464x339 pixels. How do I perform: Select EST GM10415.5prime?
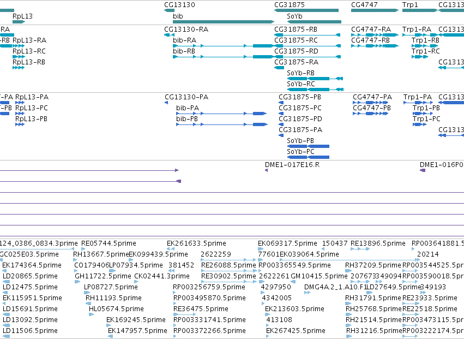320,276
